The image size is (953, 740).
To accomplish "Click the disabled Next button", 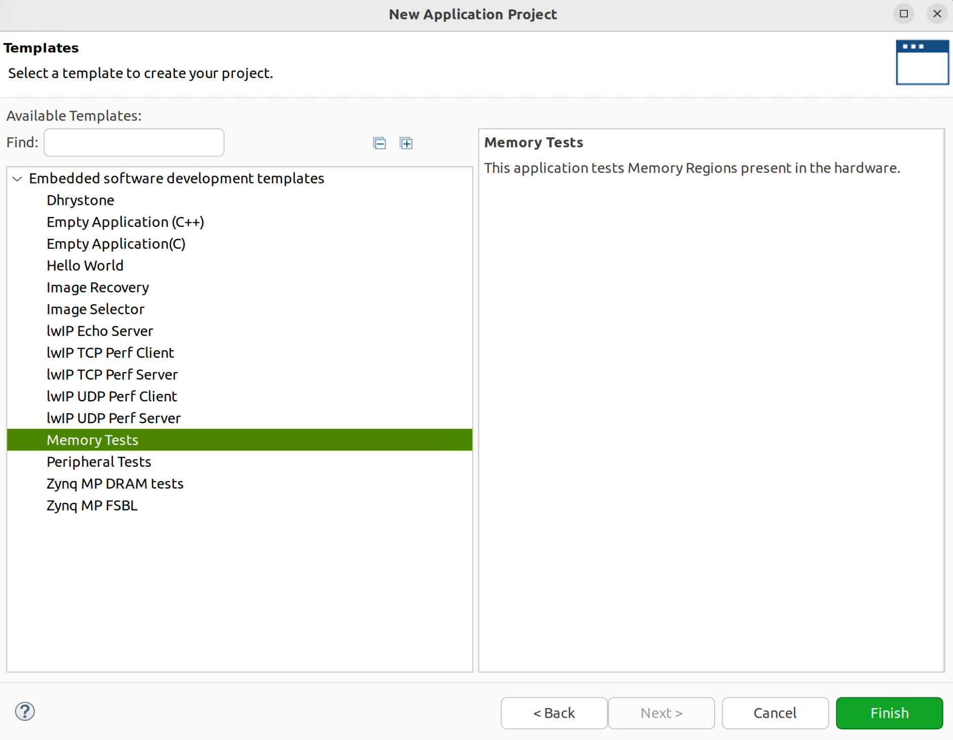I will (x=661, y=713).
